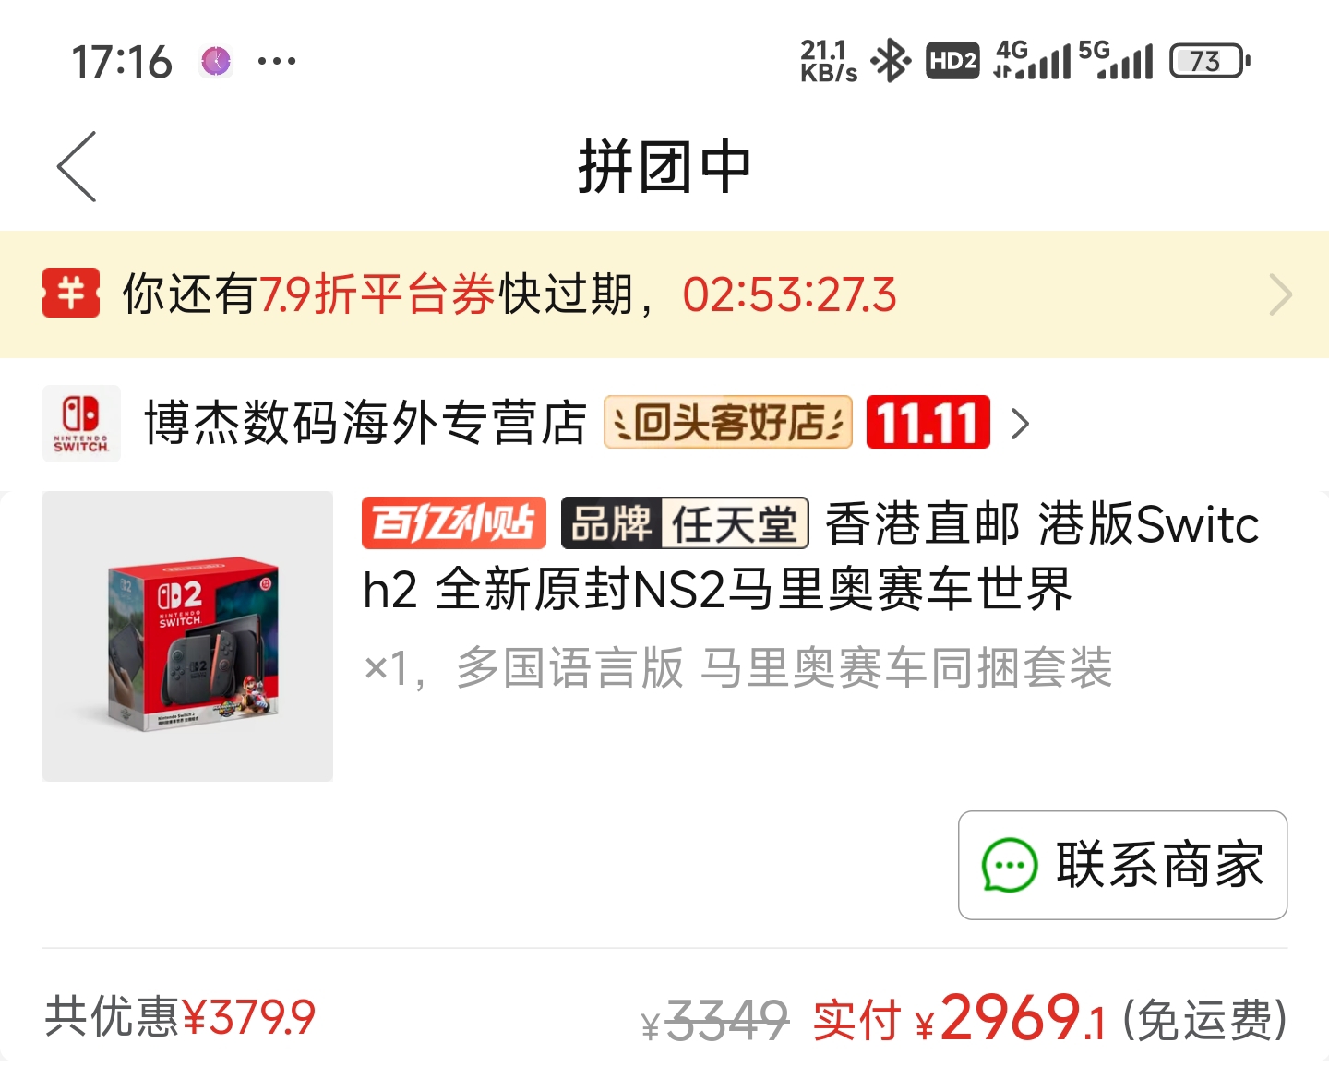Image resolution: width=1329 pixels, height=1079 pixels.
Task: Open the Switch 2 product thumbnail
Action: pyautogui.click(x=187, y=636)
